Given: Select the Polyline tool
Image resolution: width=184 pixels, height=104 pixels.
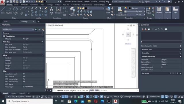Looking at the screenshot, I should coord(9,10).
